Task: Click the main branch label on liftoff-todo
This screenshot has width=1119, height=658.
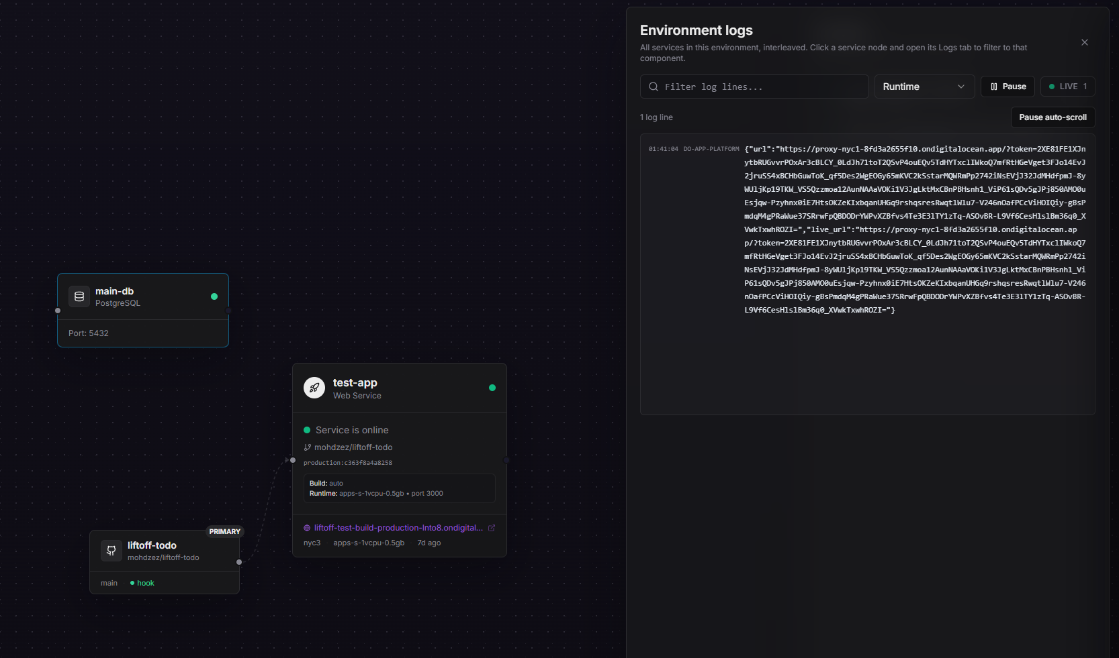Action: (109, 583)
